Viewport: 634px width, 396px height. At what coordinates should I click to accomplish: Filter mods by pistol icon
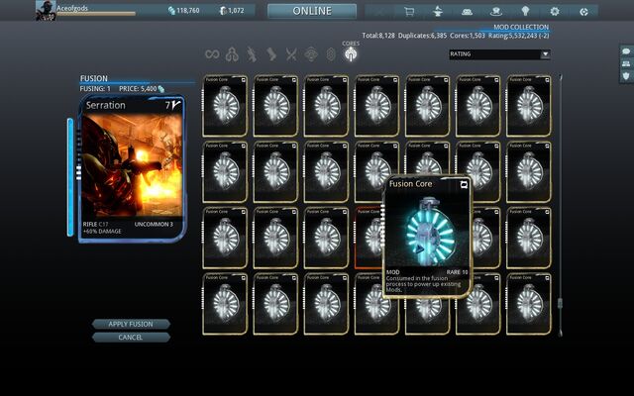coord(271,54)
